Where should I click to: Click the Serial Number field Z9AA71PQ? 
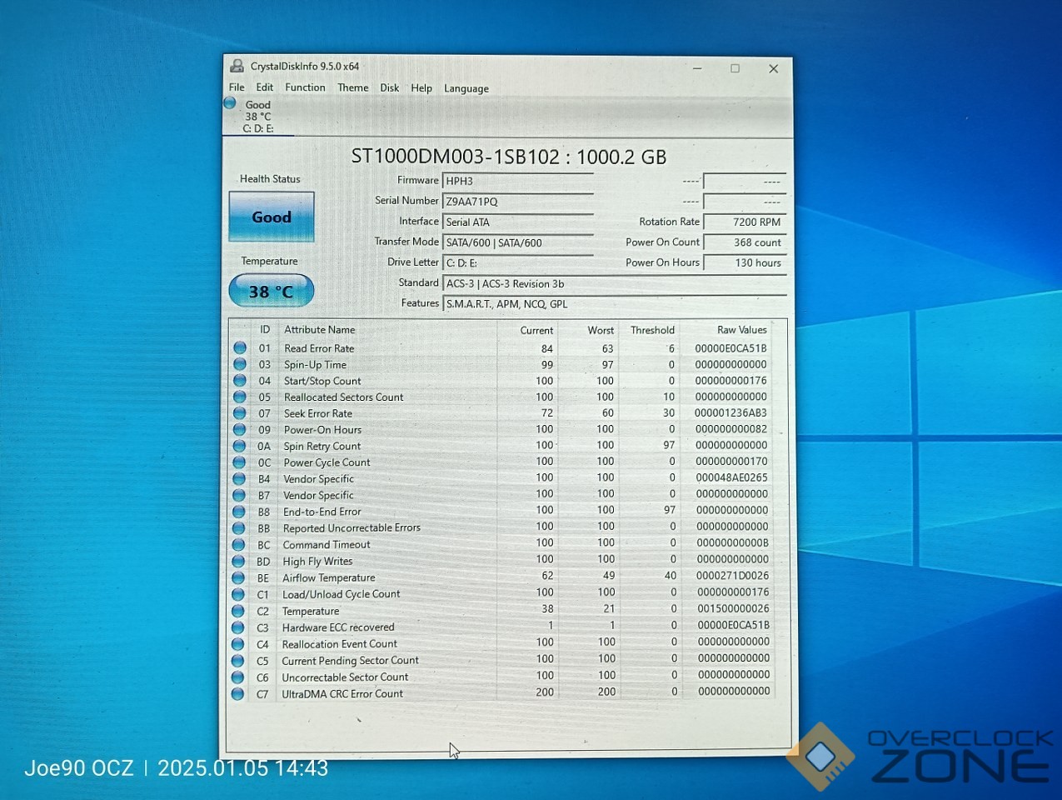517,202
